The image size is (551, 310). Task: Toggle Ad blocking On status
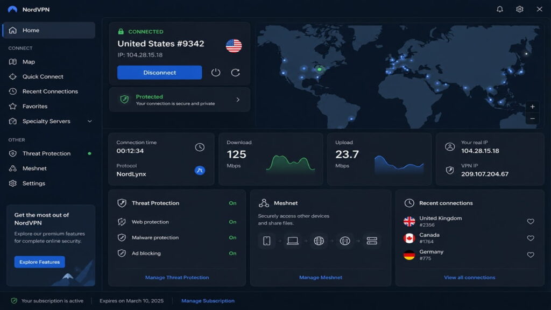click(x=232, y=253)
